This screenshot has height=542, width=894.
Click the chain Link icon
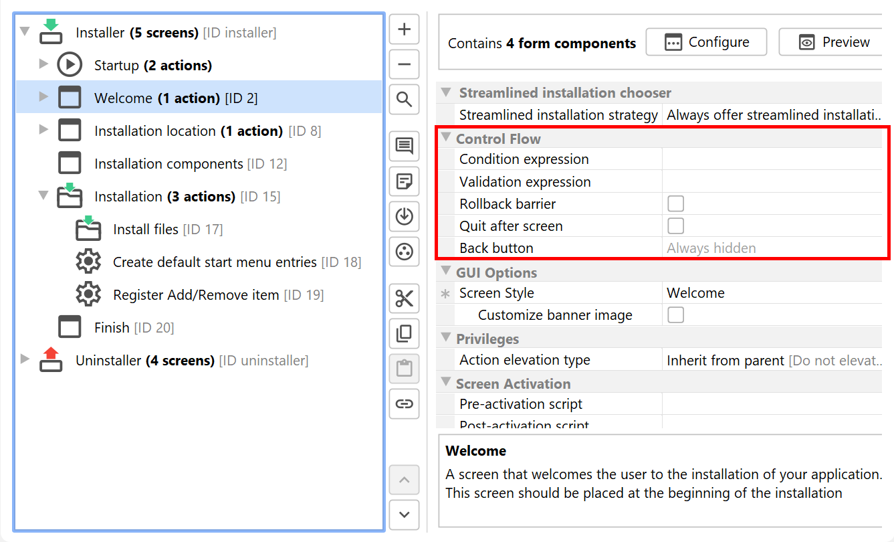[x=404, y=403]
